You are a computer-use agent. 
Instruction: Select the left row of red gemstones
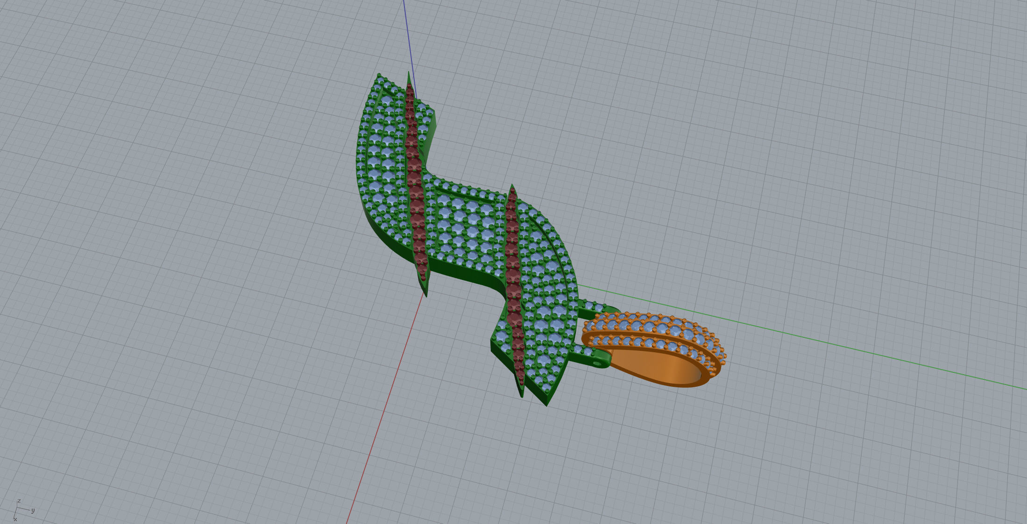point(416,182)
